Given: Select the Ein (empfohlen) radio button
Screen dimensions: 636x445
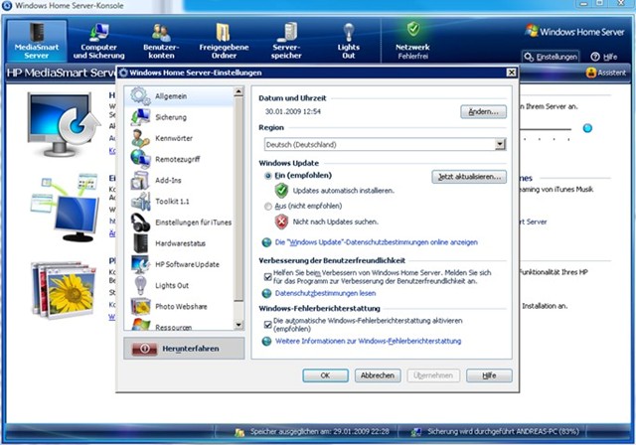Looking at the screenshot, I should [x=267, y=176].
